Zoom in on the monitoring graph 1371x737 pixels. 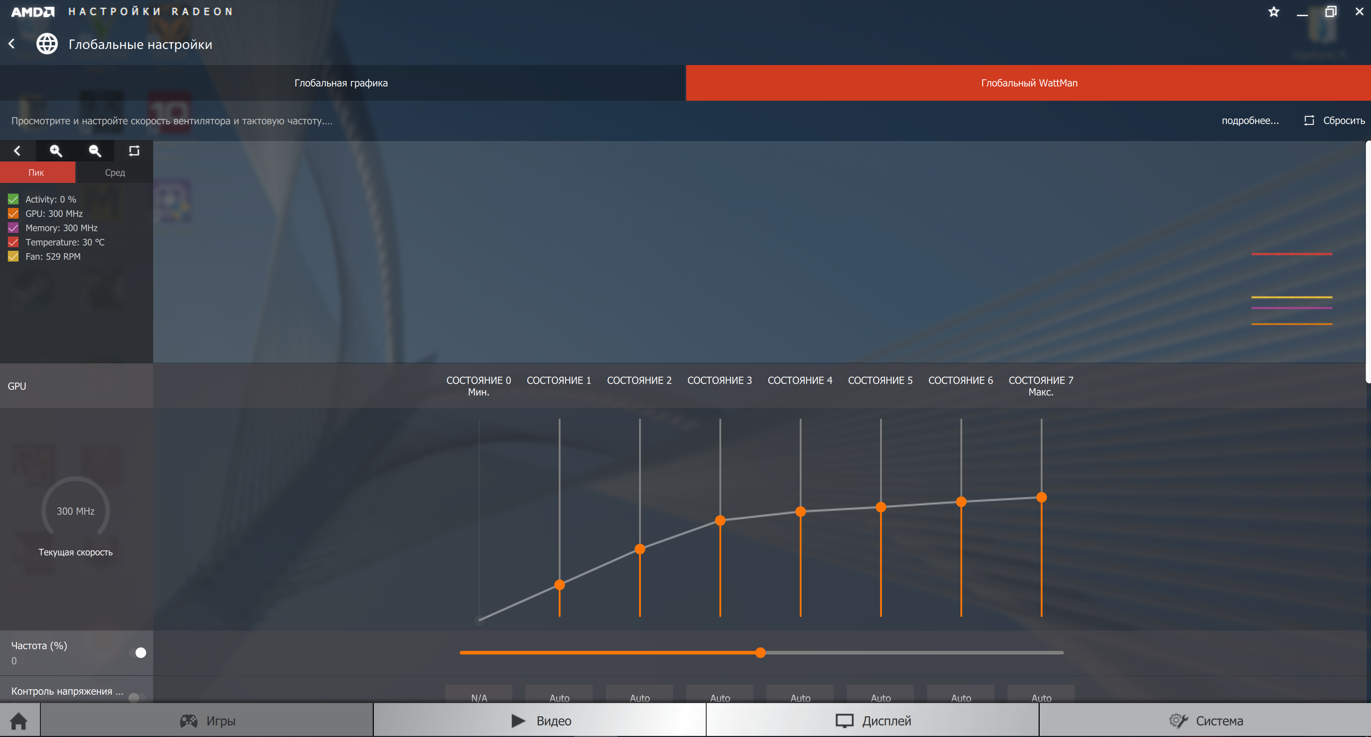pyautogui.click(x=56, y=151)
